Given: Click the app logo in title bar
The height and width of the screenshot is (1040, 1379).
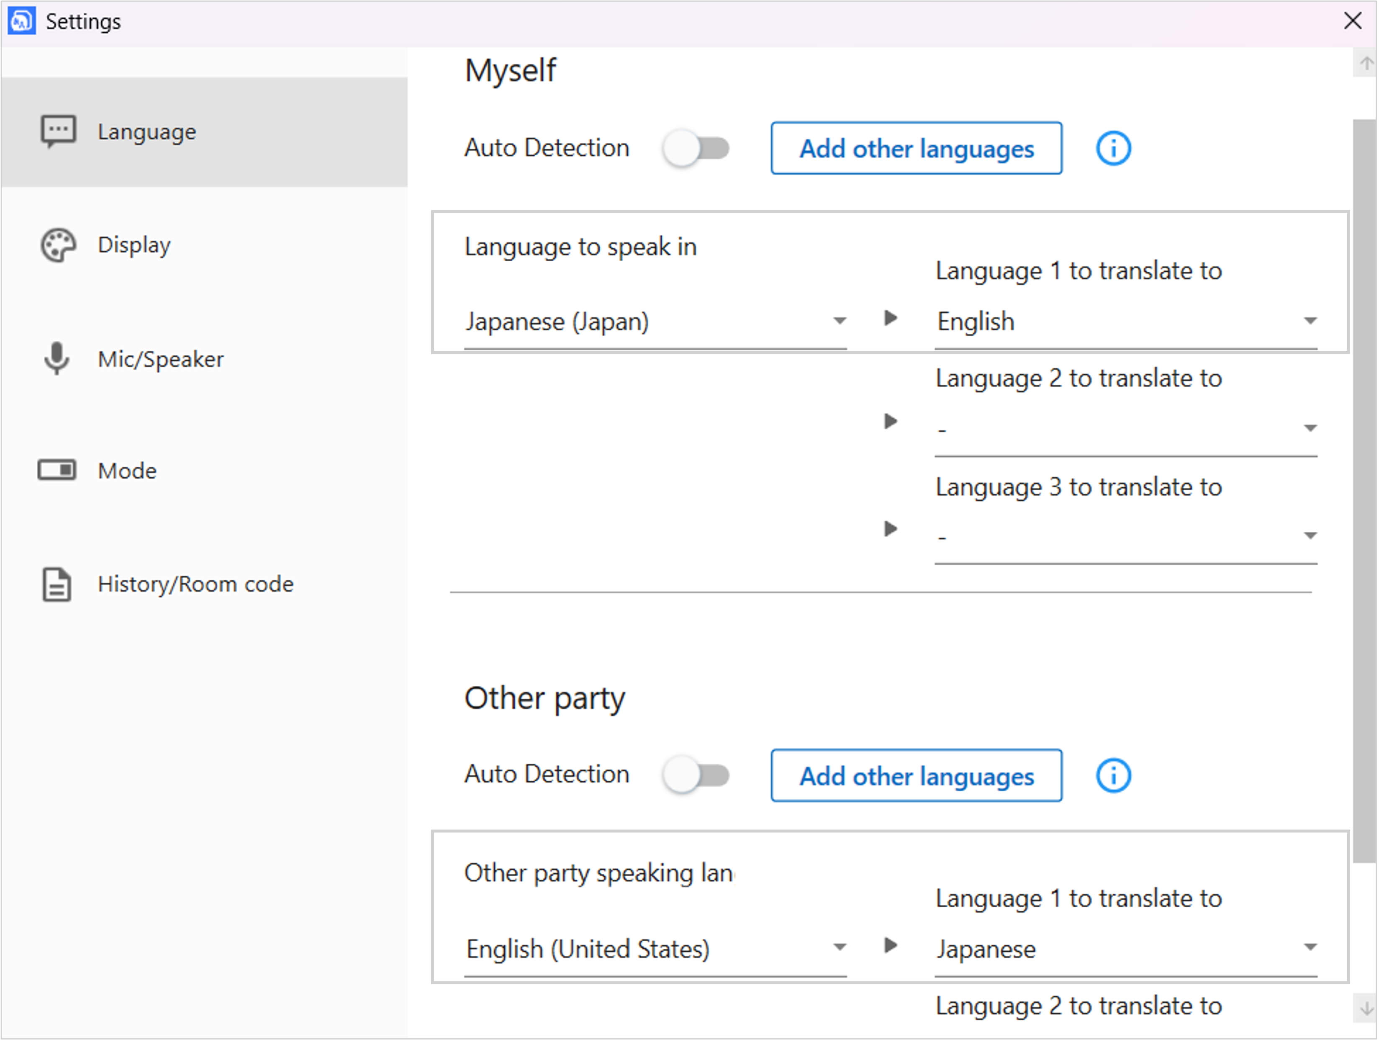Looking at the screenshot, I should point(21,21).
